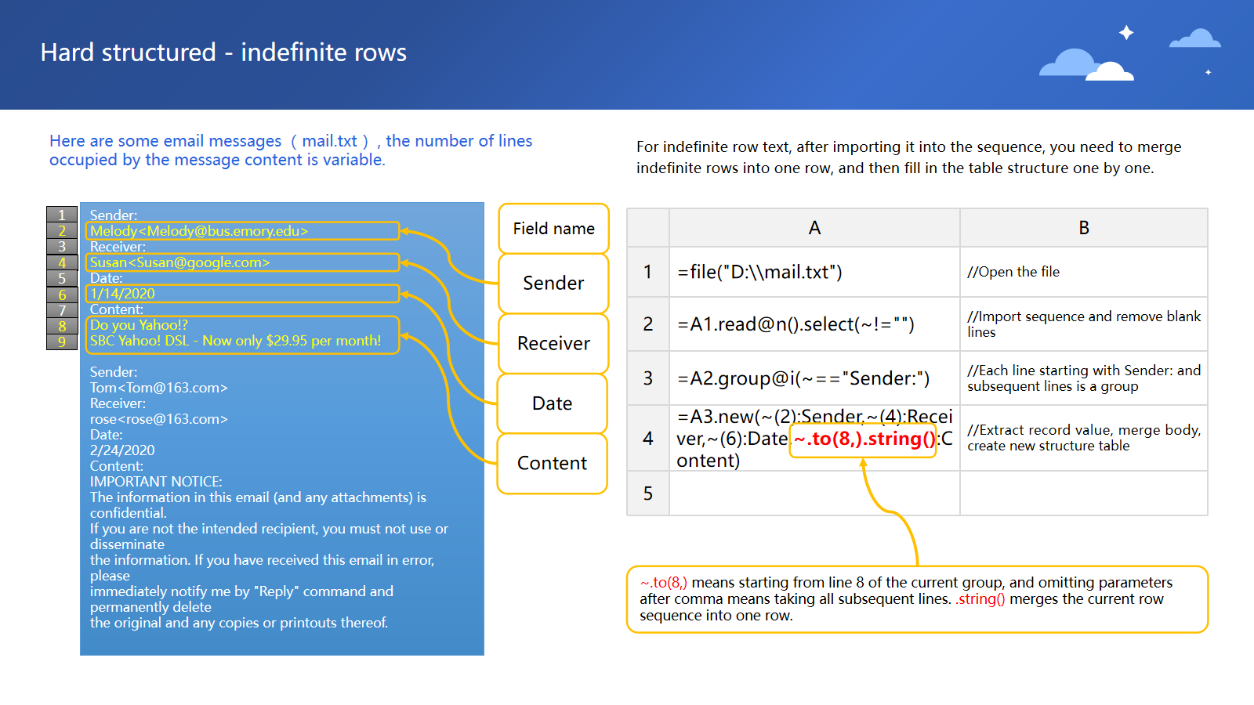Viewport: 1254px width, 705px height.
Task: Select column header B in the table
Action: tap(1083, 228)
